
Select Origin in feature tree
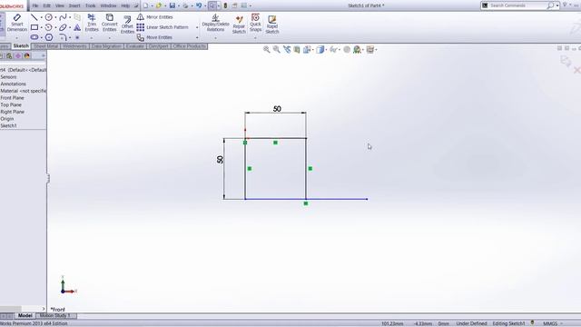7,119
